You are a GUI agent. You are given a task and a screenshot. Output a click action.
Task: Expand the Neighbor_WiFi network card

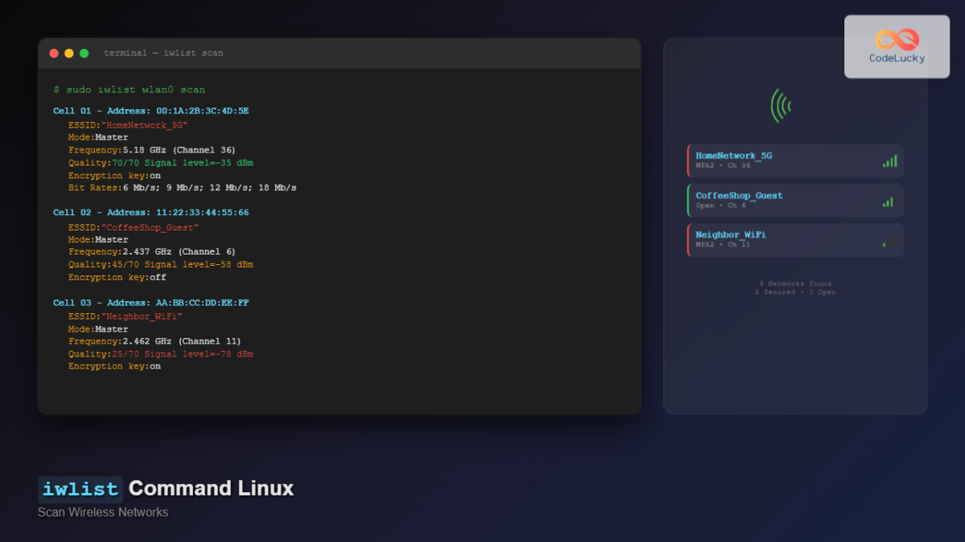click(x=795, y=239)
